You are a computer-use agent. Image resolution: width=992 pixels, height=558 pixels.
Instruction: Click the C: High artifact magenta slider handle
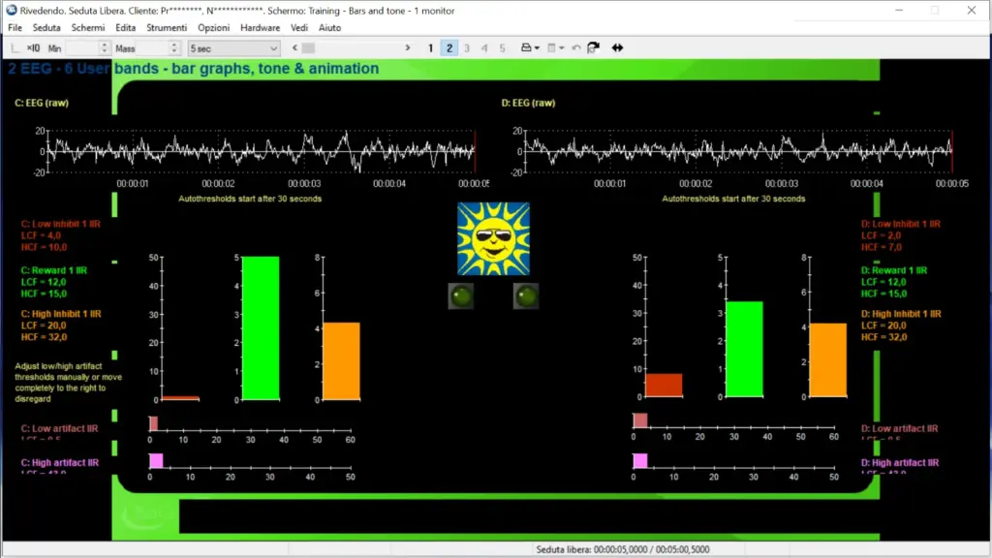point(156,460)
